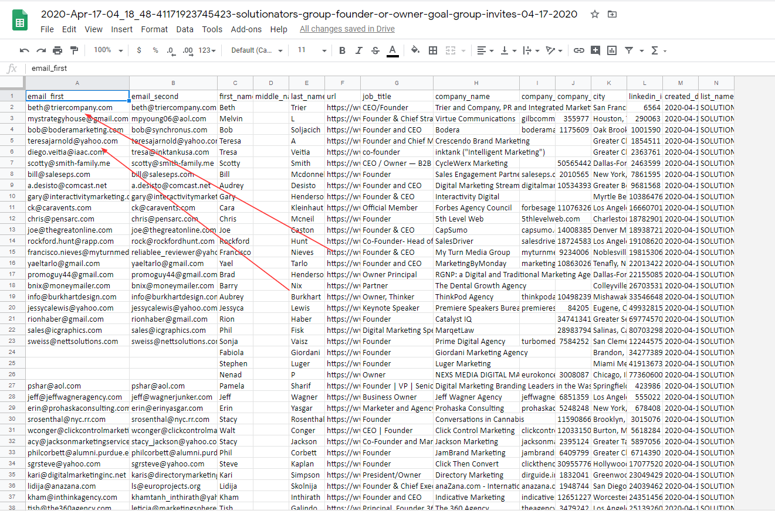Select cell 'Forbes Agency Council'

coord(476,207)
